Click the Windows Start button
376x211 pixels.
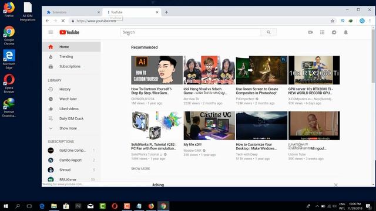tap(6, 206)
